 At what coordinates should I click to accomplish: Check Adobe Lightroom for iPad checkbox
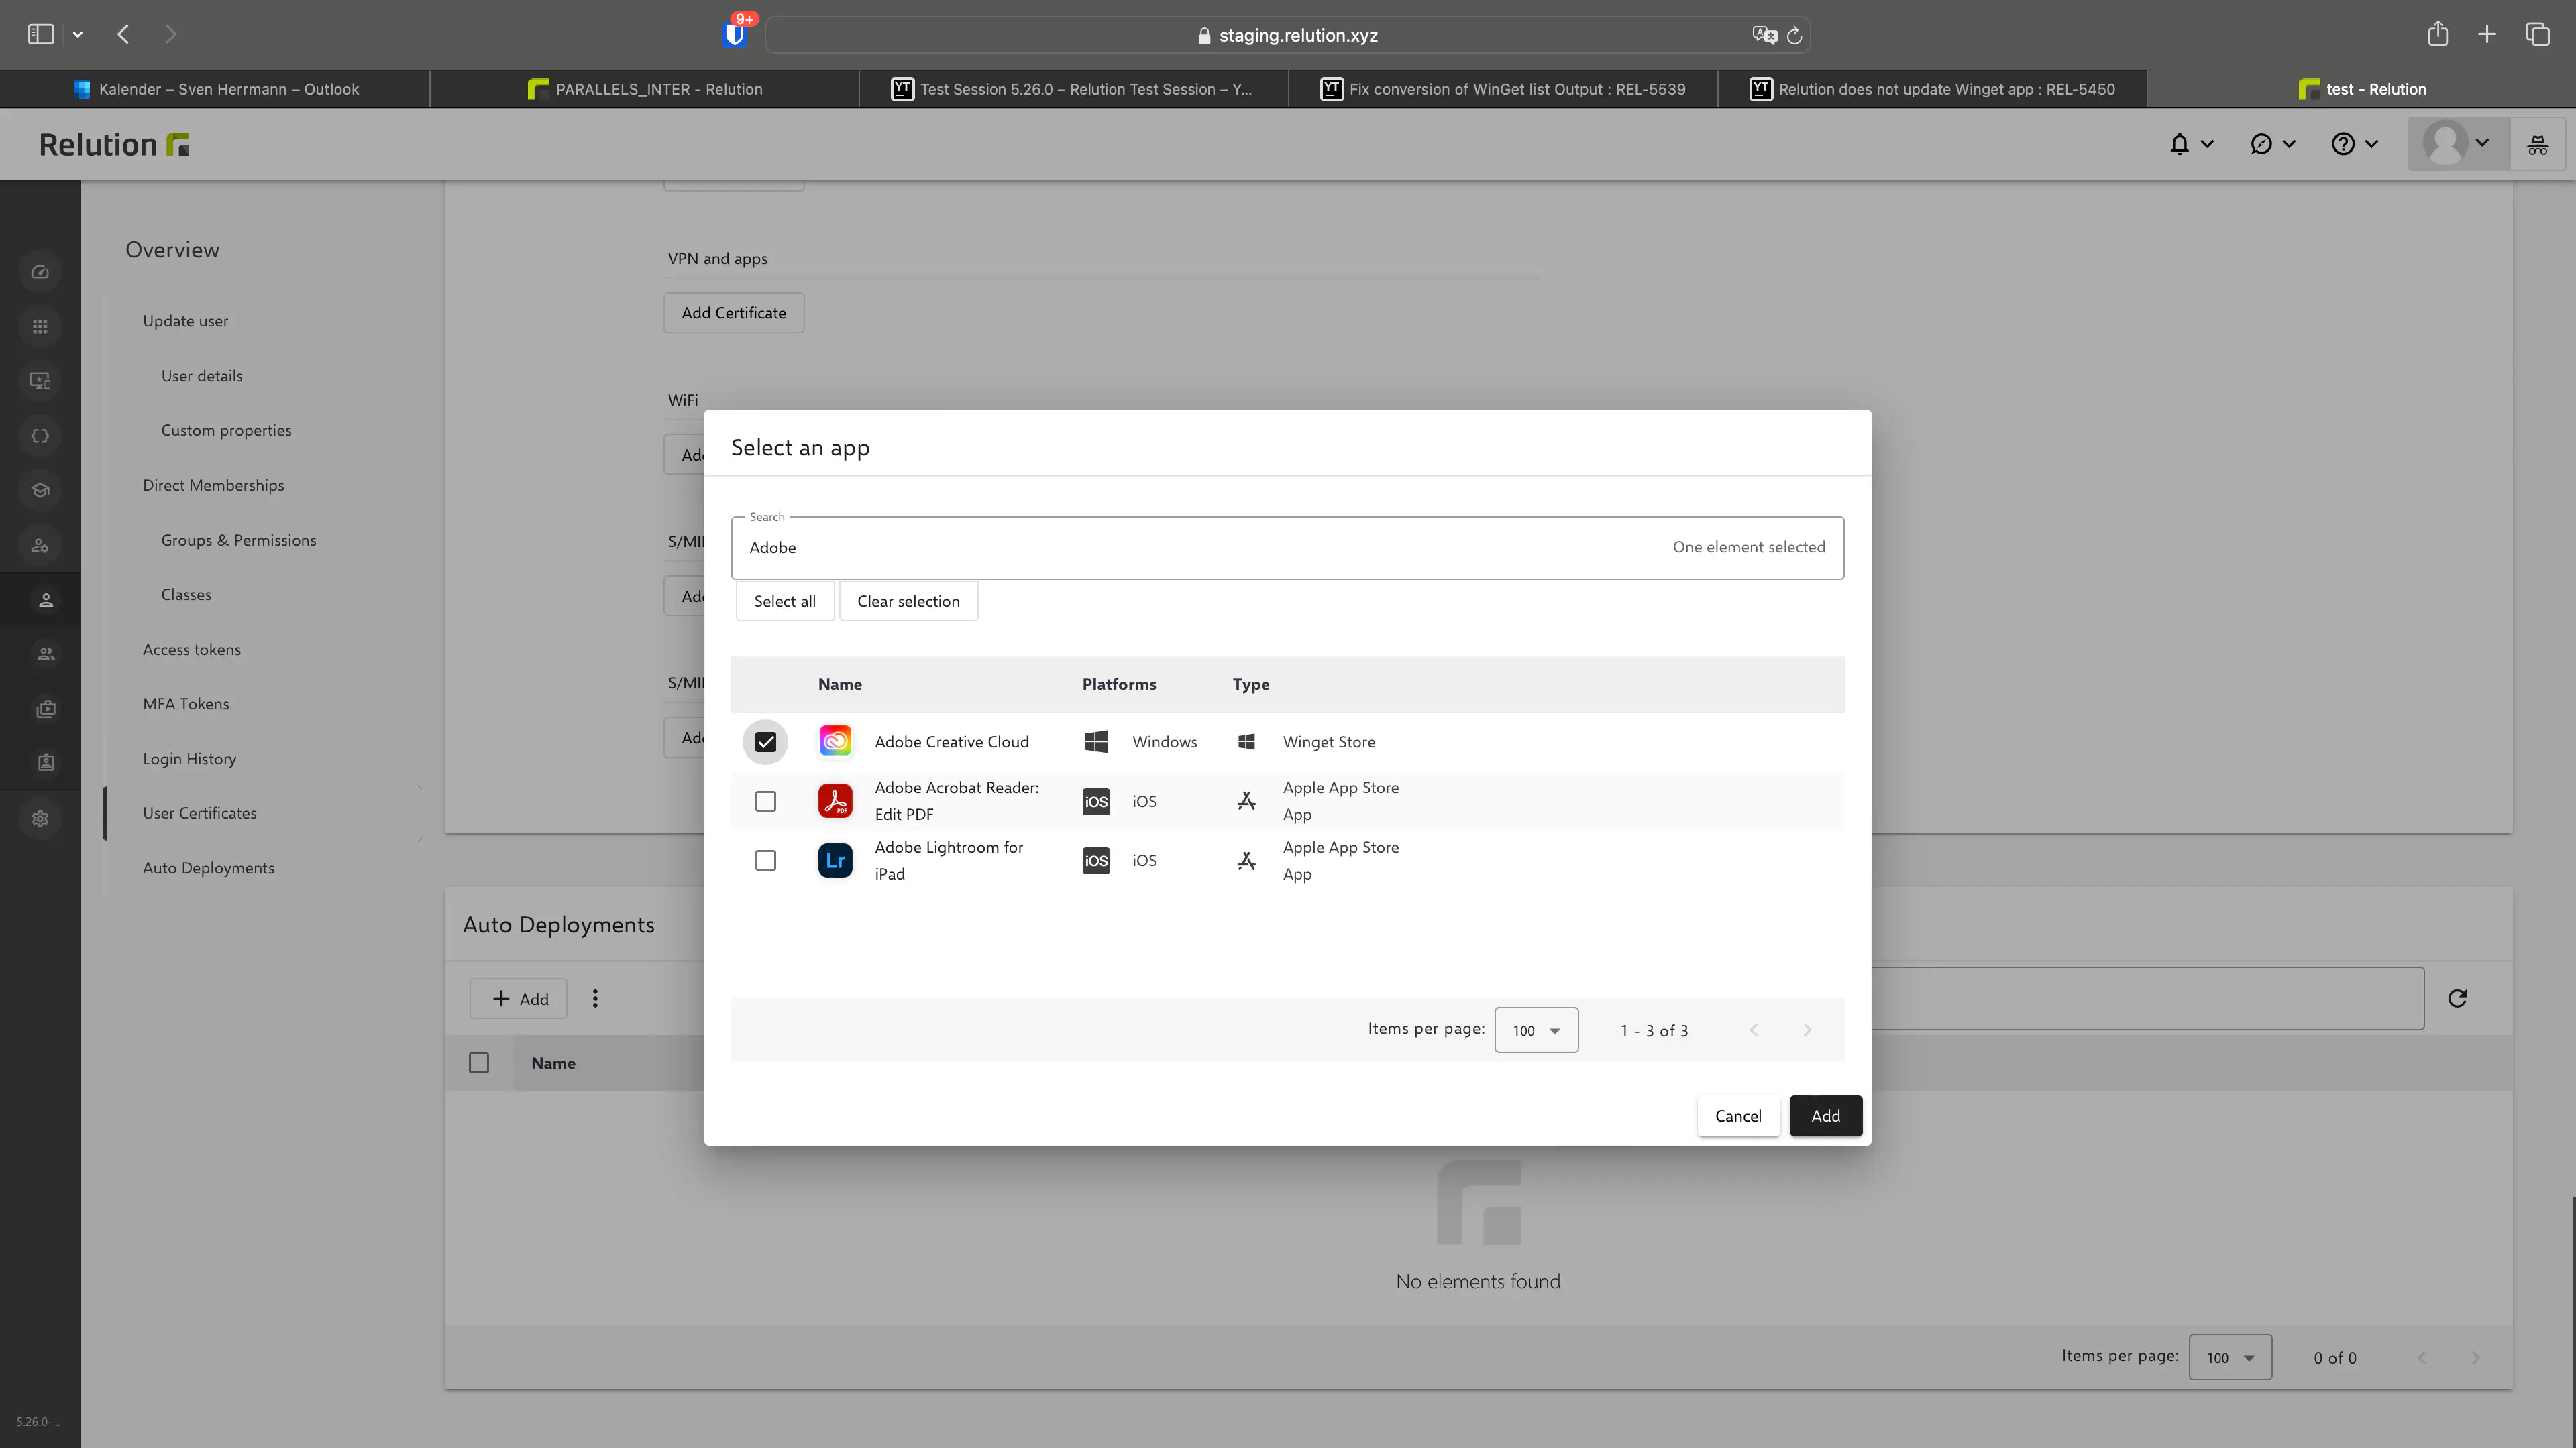[765, 860]
